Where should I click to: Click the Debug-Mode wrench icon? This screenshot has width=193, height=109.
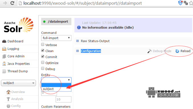click(149, 51)
